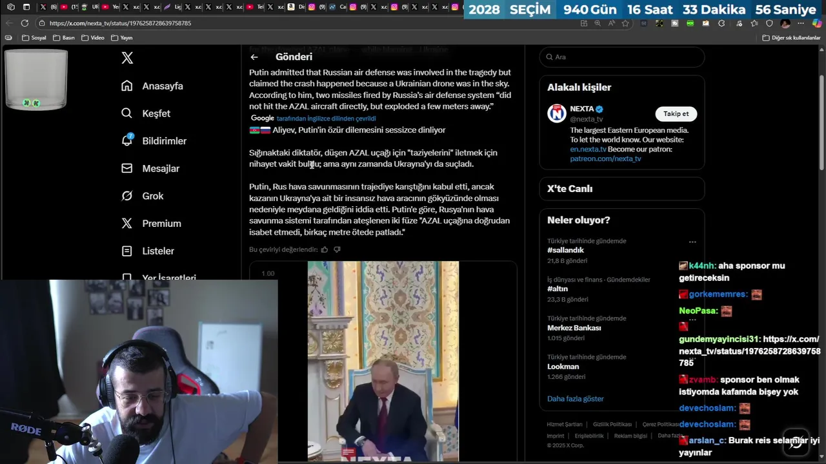Click the zoom magnifier icon in address bar

coord(598,23)
